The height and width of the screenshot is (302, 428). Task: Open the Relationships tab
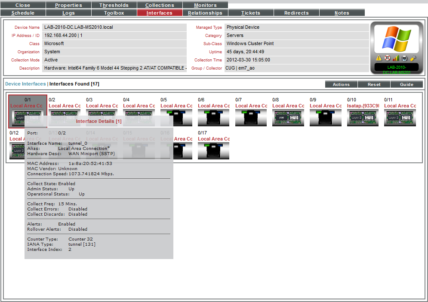pyautogui.click(x=205, y=12)
